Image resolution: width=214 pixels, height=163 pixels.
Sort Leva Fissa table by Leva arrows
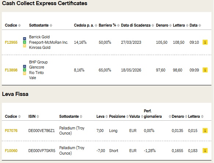(x=107, y=117)
